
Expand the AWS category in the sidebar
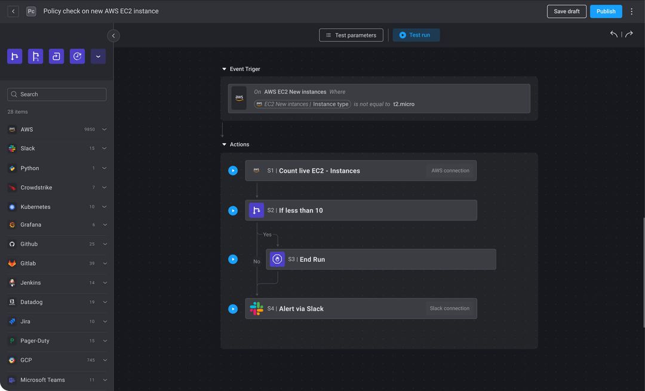coord(105,129)
